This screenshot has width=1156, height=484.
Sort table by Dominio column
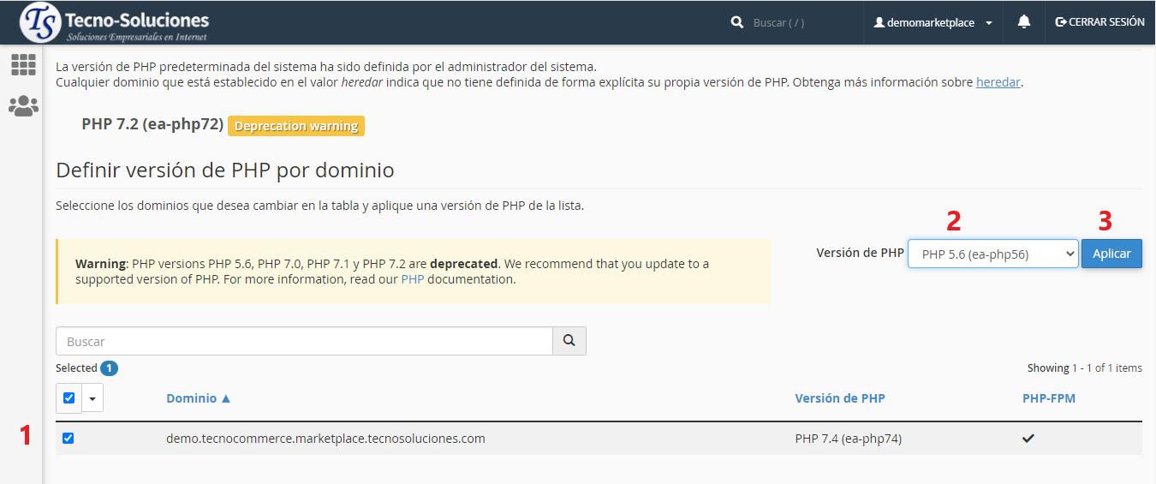(198, 398)
